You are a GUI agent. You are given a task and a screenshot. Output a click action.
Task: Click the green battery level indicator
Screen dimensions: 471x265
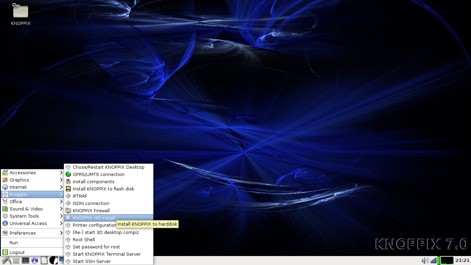pyautogui.click(x=439, y=261)
